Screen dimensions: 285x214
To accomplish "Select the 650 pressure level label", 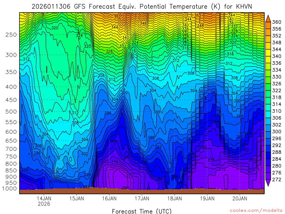I will (11, 141).
